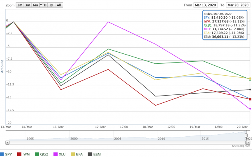Set zoom to 6m

click(x=35, y=5)
